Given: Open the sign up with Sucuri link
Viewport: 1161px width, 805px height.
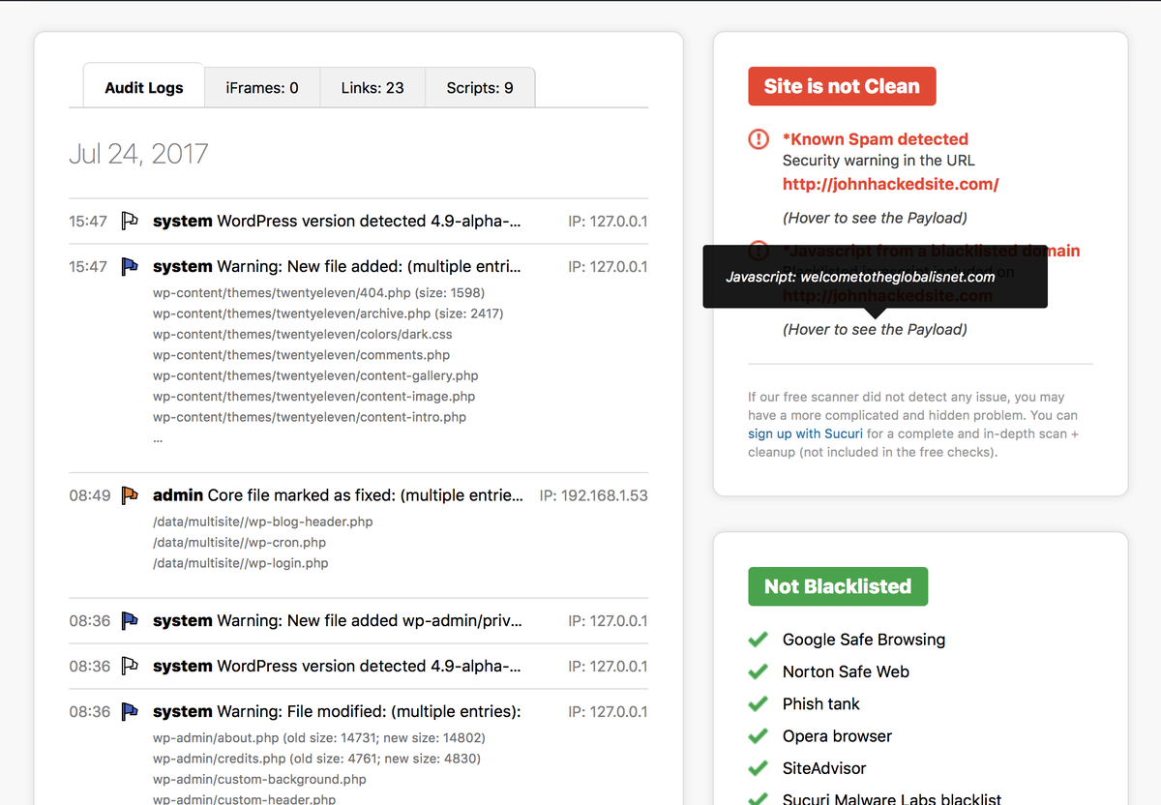Looking at the screenshot, I should 805,433.
